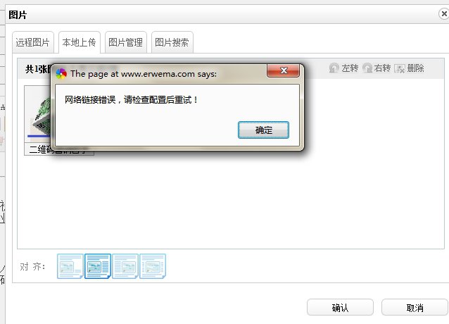Open the 图片搜索 tab

click(x=172, y=42)
